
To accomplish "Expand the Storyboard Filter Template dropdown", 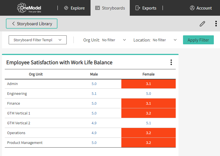I will [38, 40].
